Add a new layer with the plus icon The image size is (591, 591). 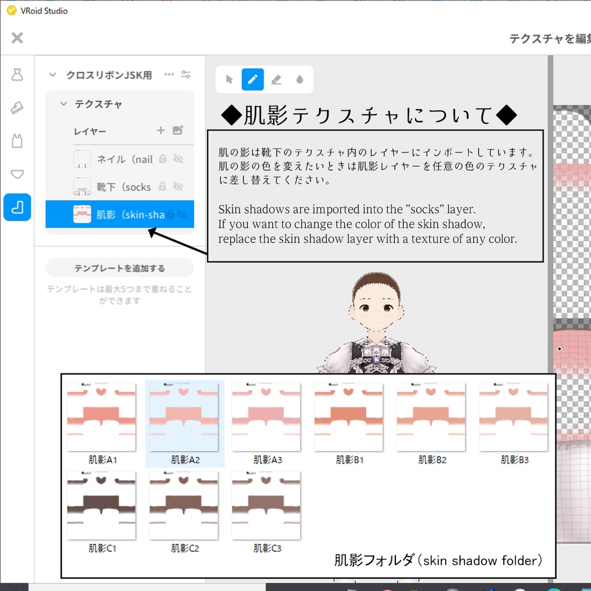160,131
